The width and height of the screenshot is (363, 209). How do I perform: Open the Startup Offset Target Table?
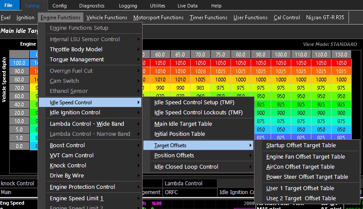pyautogui.click(x=301, y=145)
